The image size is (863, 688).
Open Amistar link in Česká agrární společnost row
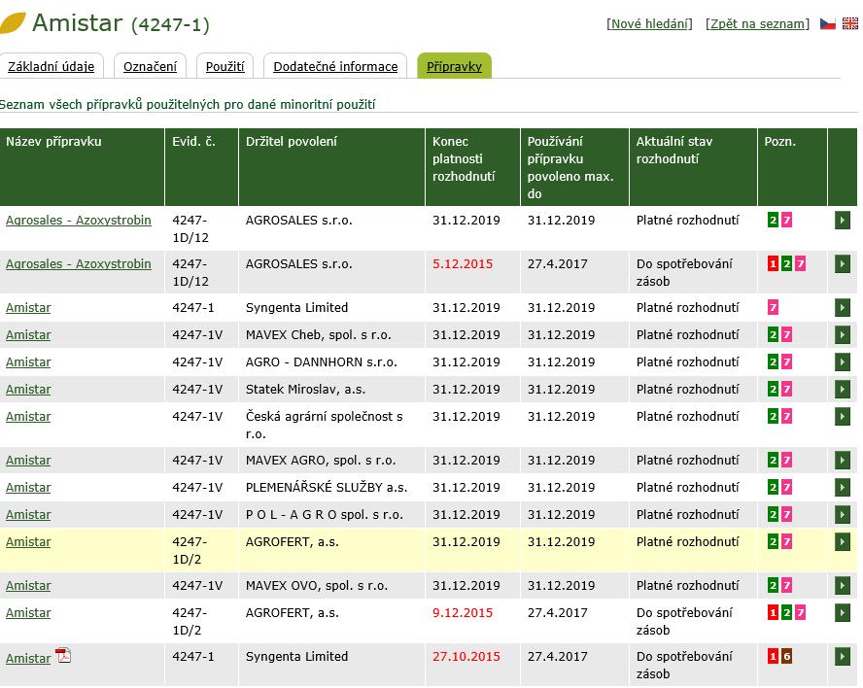28,417
